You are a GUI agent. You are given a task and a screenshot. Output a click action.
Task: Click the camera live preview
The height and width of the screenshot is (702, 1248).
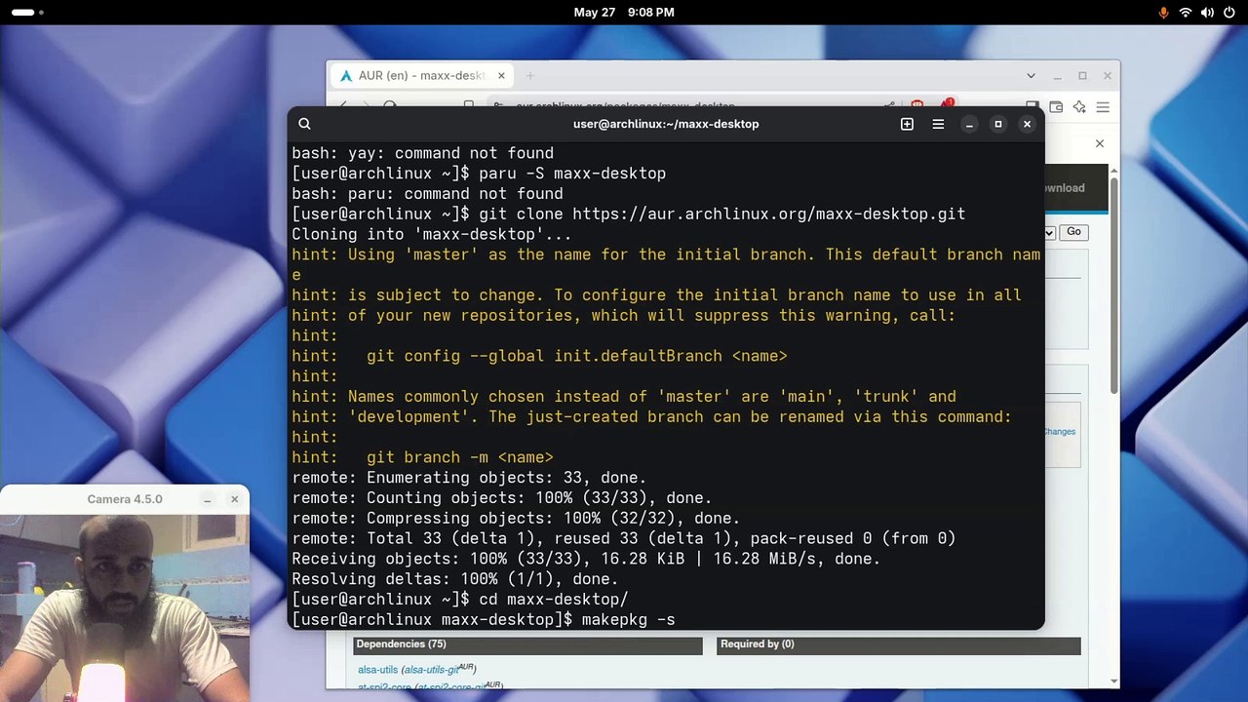click(x=125, y=607)
